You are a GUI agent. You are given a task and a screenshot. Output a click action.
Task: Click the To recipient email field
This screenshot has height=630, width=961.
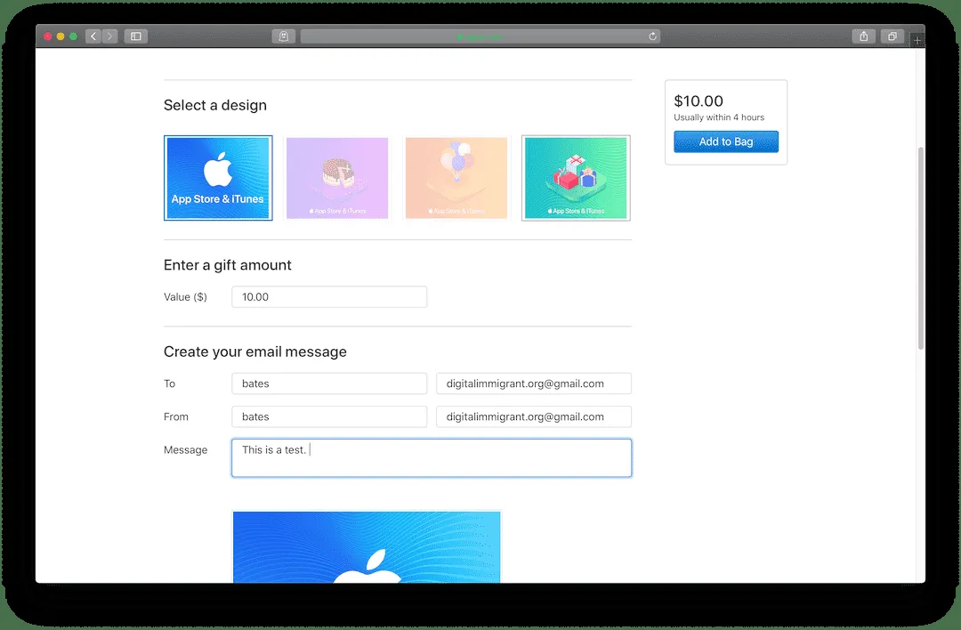pyautogui.click(x=534, y=384)
